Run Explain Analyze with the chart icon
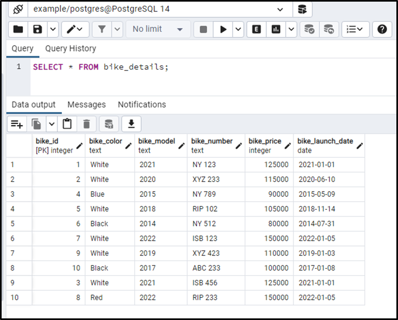The width and height of the screenshot is (398, 320). click(277, 29)
